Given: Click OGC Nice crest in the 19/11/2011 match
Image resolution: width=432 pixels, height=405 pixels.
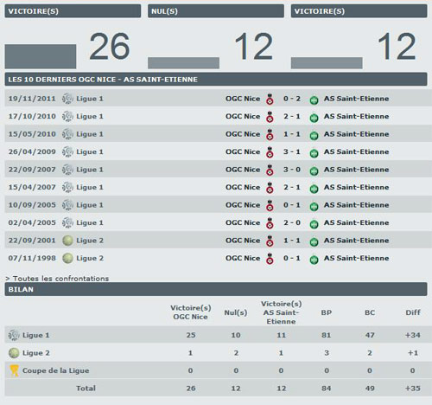Looking at the screenshot, I should (x=270, y=99).
